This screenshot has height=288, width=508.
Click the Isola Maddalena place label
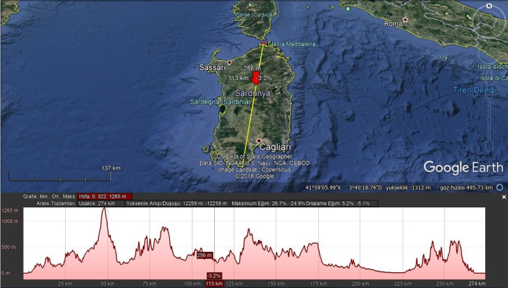[293, 44]
